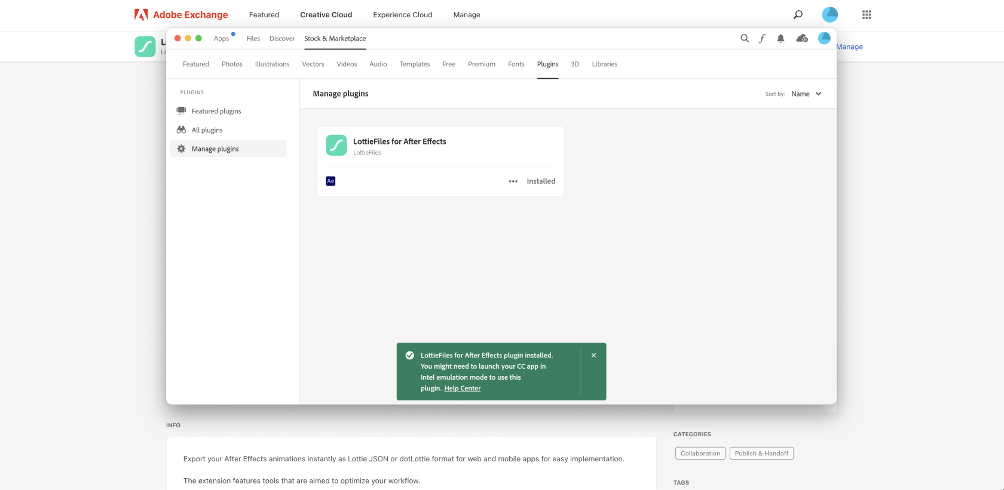1004x490 pixels.
Task: Open the Audio category
Action: 378,64
